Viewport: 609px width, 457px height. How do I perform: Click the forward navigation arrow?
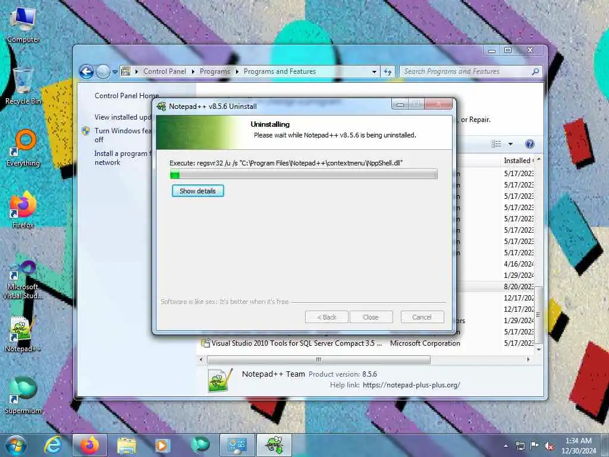[103, 71]
